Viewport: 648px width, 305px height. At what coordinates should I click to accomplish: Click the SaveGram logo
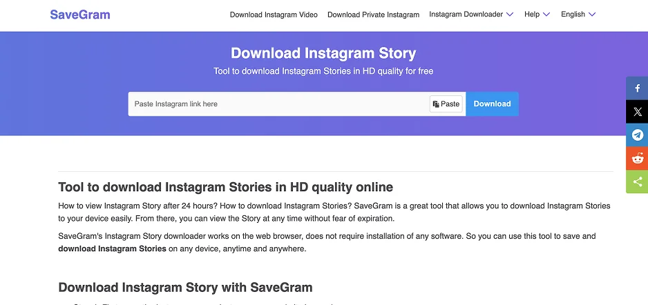pyautogui.click(x=80, y=15)
